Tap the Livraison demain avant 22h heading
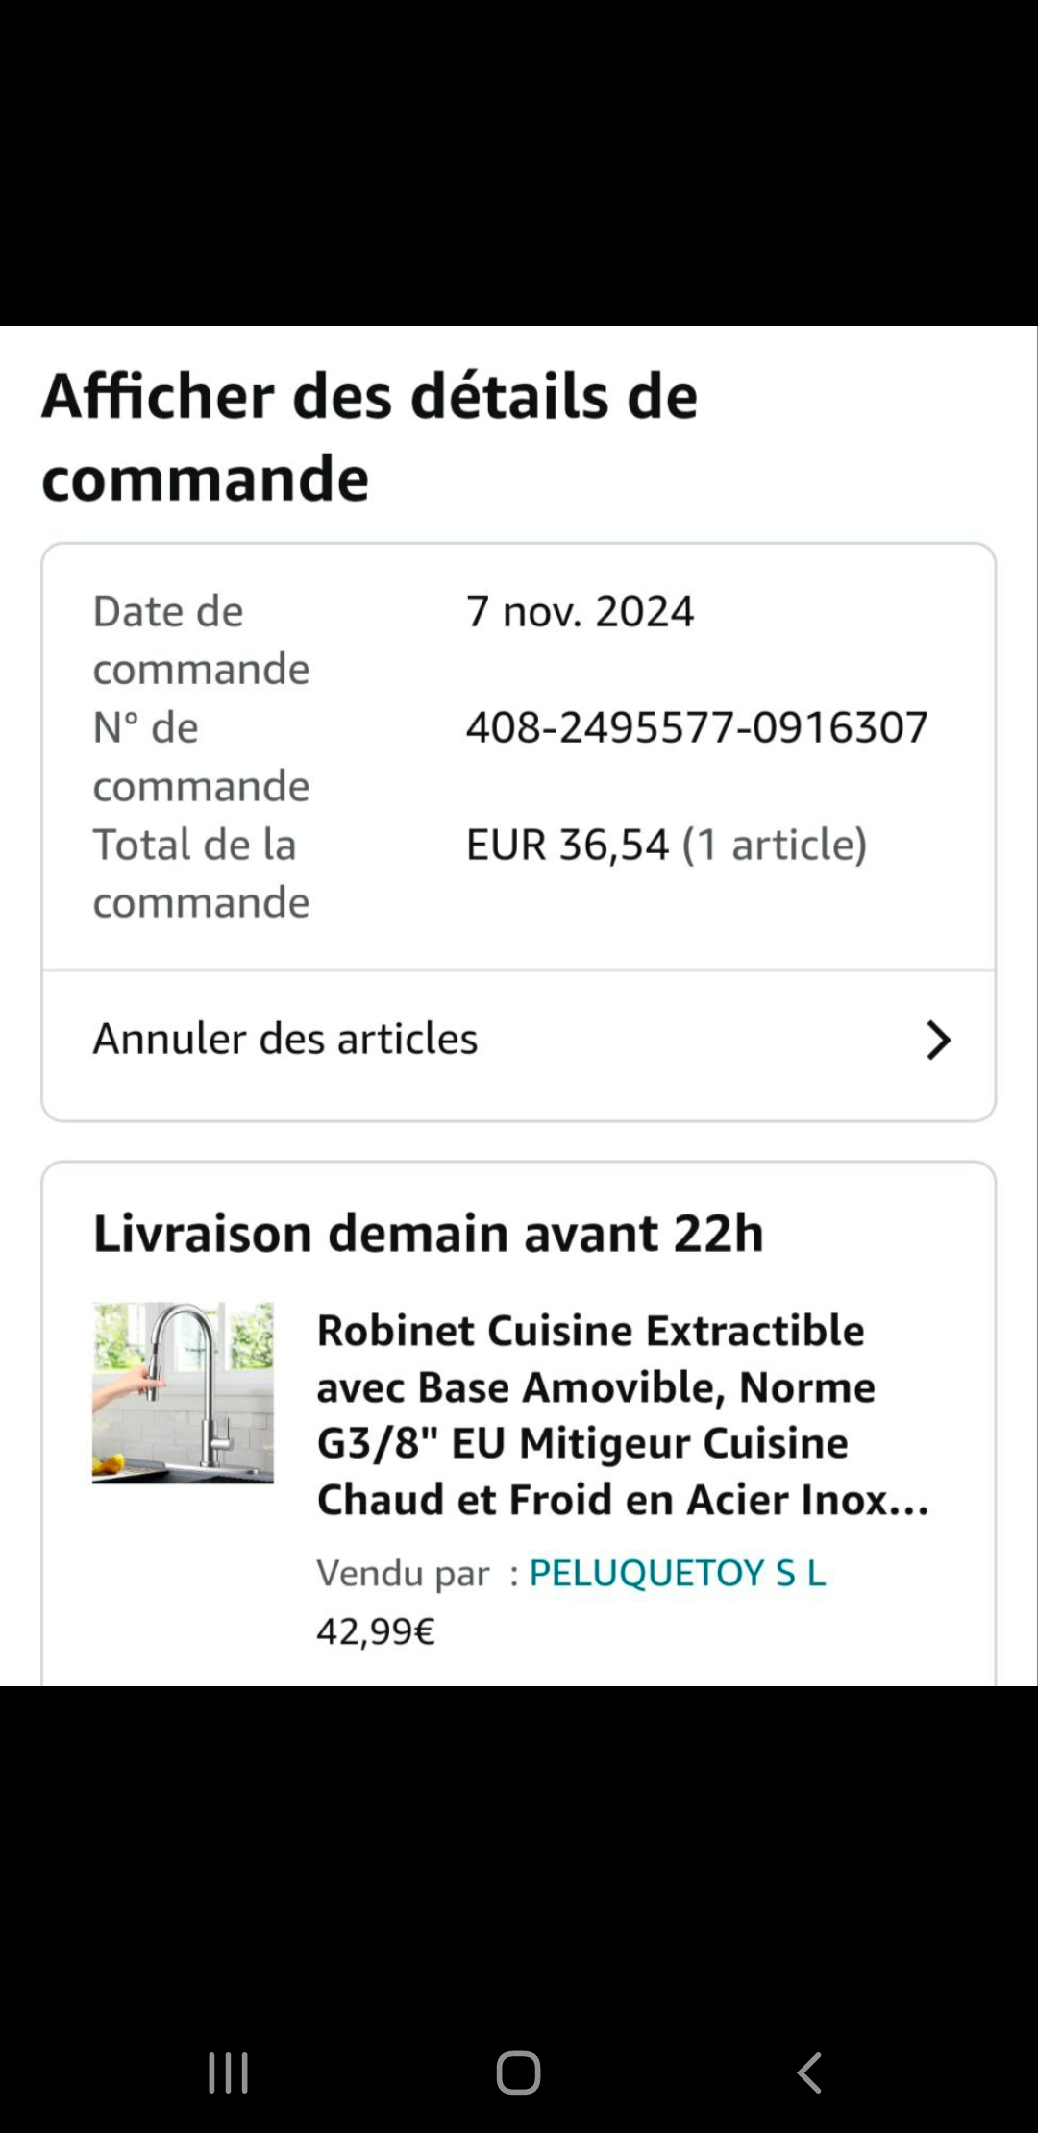The width and height of the screenshot is (1038, 2133). pos(429,1233)
